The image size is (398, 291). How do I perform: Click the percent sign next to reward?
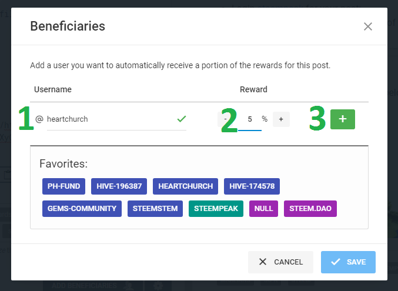click(265, 119)
